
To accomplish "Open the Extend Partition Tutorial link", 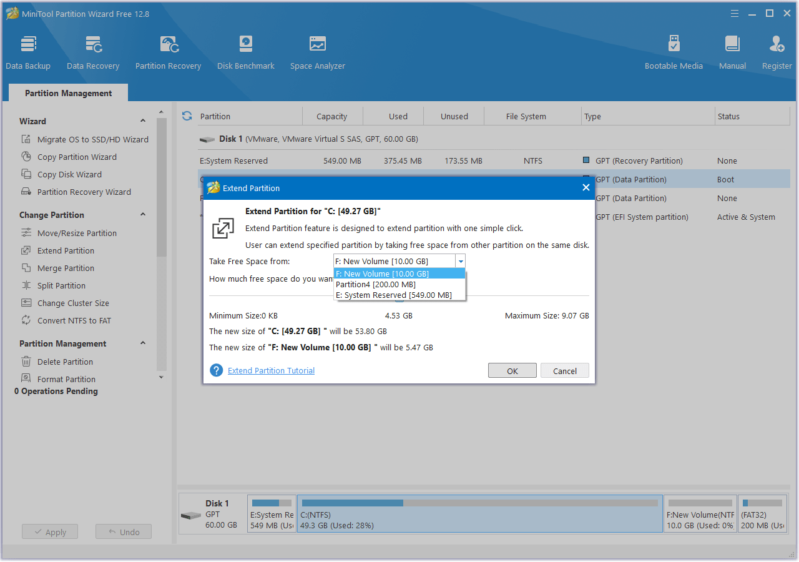I will (x=270, y=370).
